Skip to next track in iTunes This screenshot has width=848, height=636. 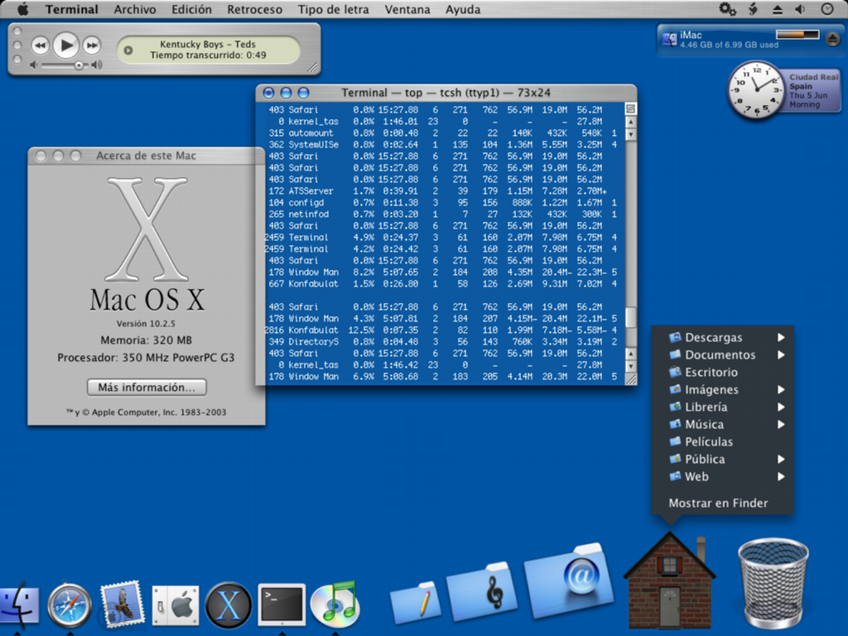click(92, 46)
